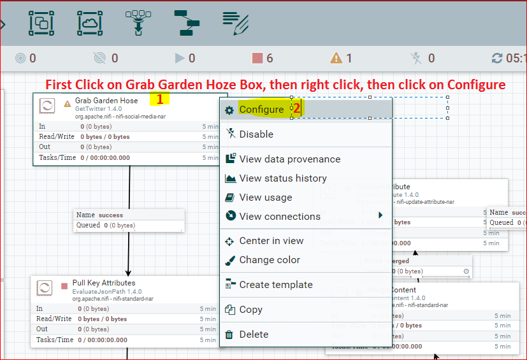The image size is (527, 360).
Task: Choose Change color entry
Action: pos(306,260)
